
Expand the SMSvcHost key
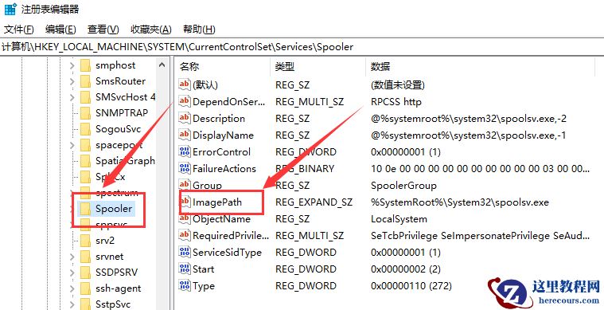[x=72, y=97]
